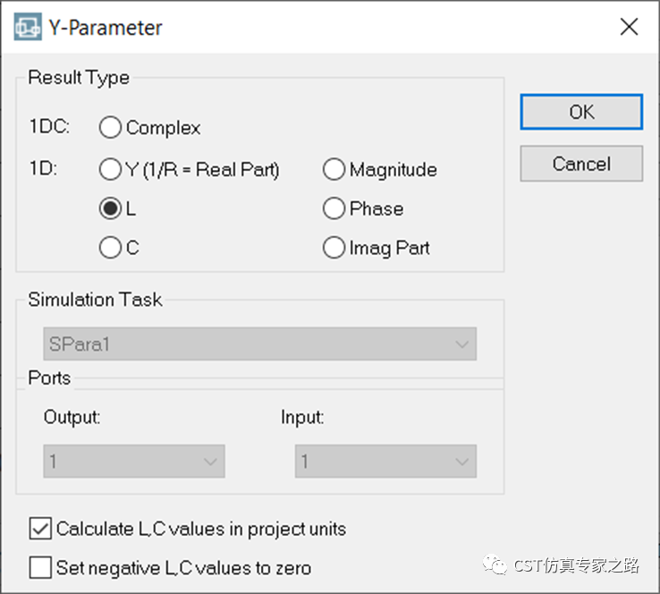Toggle Calculate L,C values in project units
The image size is (660, 594).
click(40, 529)
